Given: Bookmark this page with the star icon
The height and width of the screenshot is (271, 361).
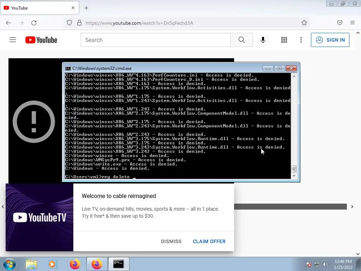Looking at the screenshot, I should coord(304,23).
